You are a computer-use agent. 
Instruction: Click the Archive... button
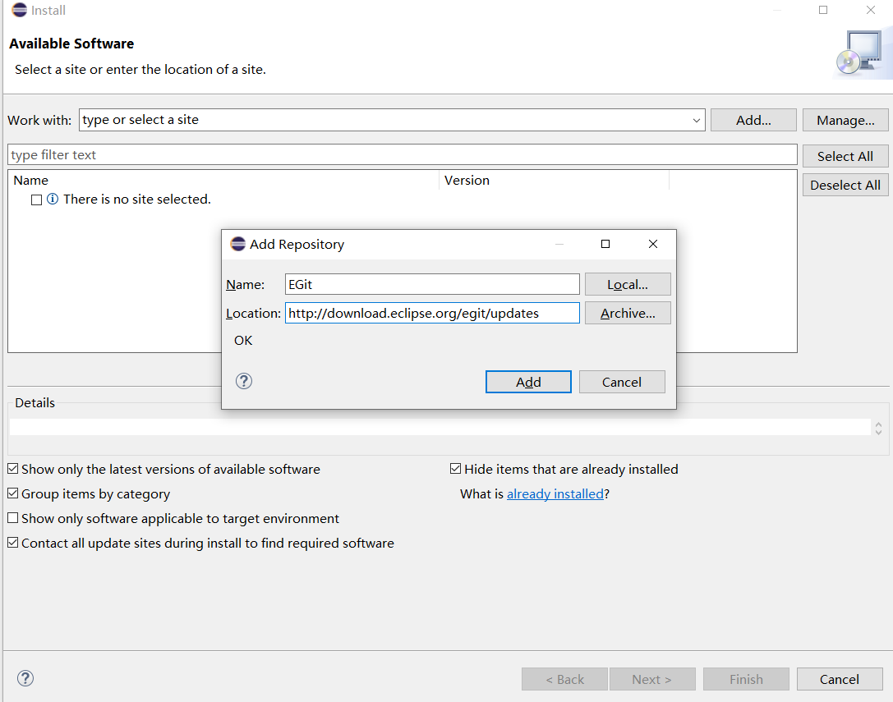pos(628,313)
